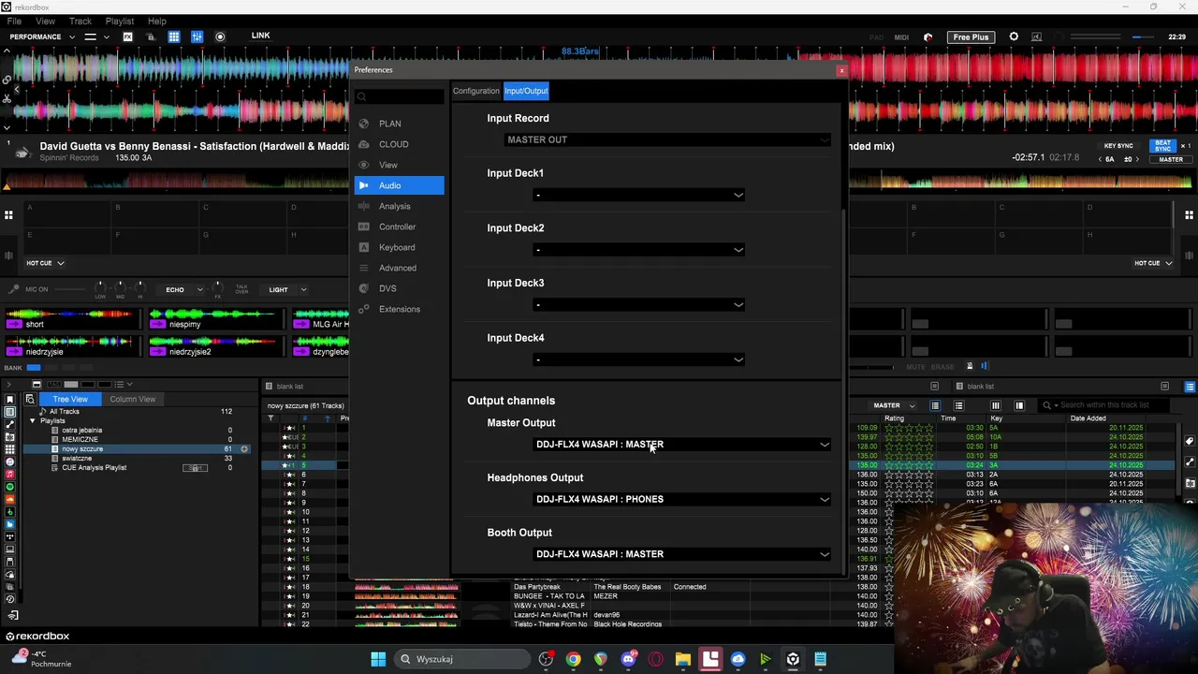Select the MEMICZNE playlist

pyautogui.click(x=80, y=440)
